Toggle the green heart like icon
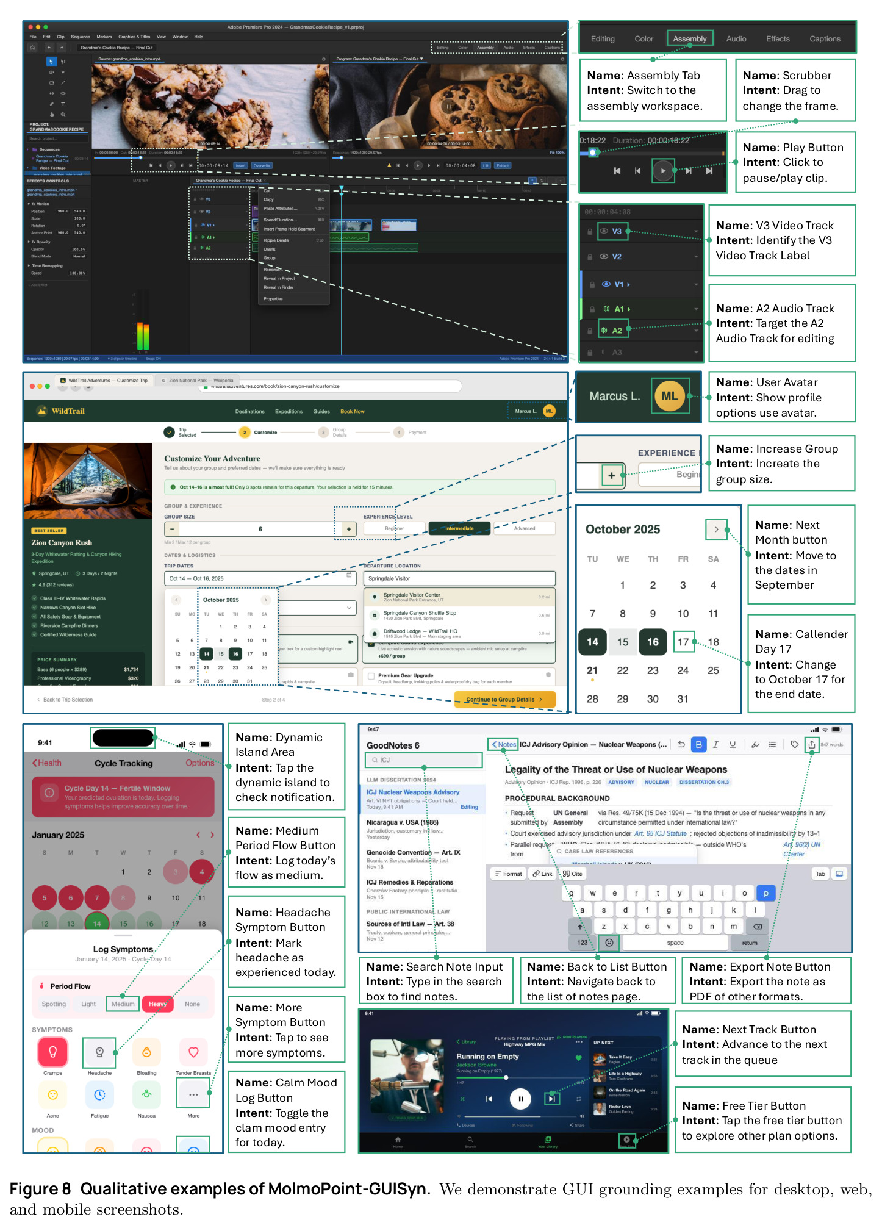The image size is (882, 1228). tap(578, 1058)
